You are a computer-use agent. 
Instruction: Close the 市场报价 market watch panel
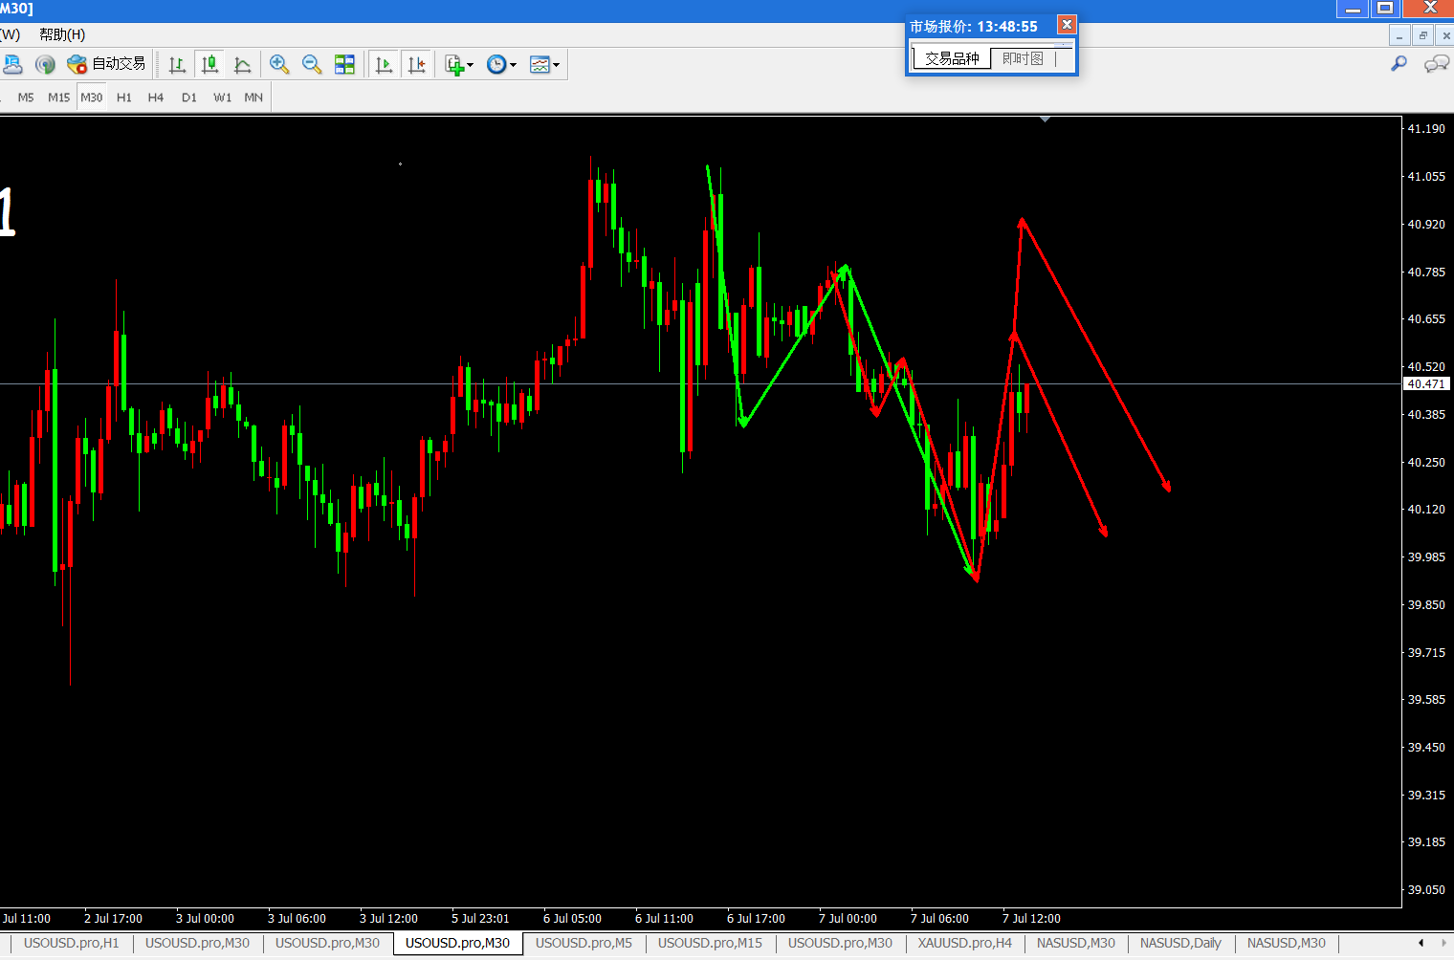coord(1067,25)
